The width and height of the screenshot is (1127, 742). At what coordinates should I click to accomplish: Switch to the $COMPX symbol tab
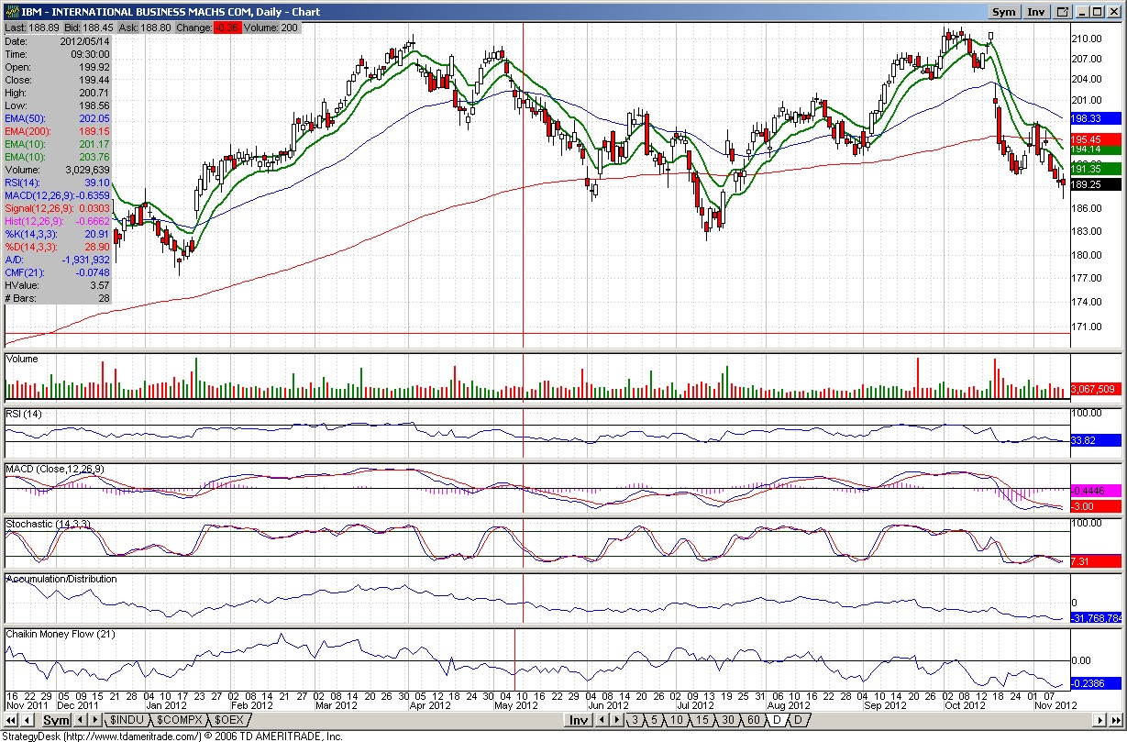[179, 720]
